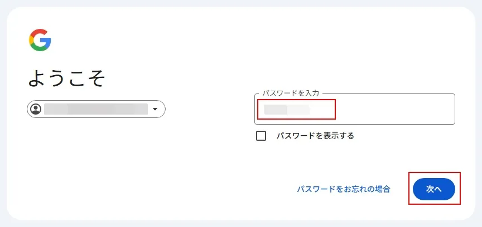Click the dropdown arrow in the account chip
The width and height of the screenshot is (482, 227).
[x=155, y=110]
